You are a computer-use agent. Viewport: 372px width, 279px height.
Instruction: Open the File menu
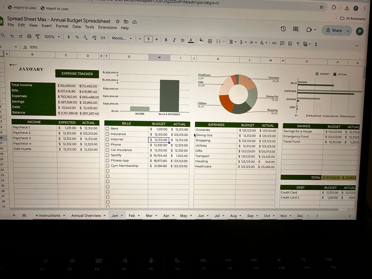point(11,25)
